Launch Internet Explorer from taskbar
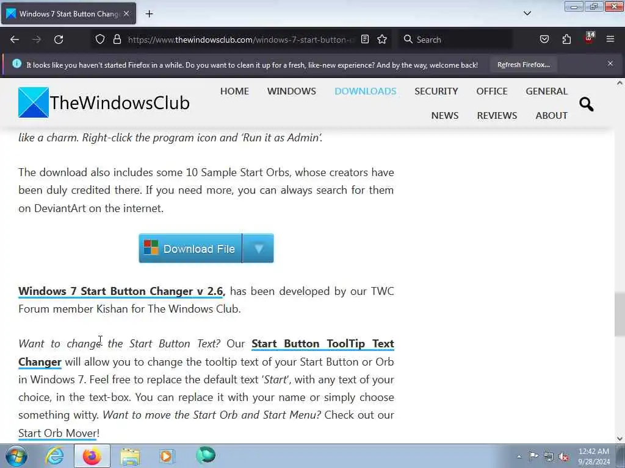 pyautogui.click(x=54, y=456)
